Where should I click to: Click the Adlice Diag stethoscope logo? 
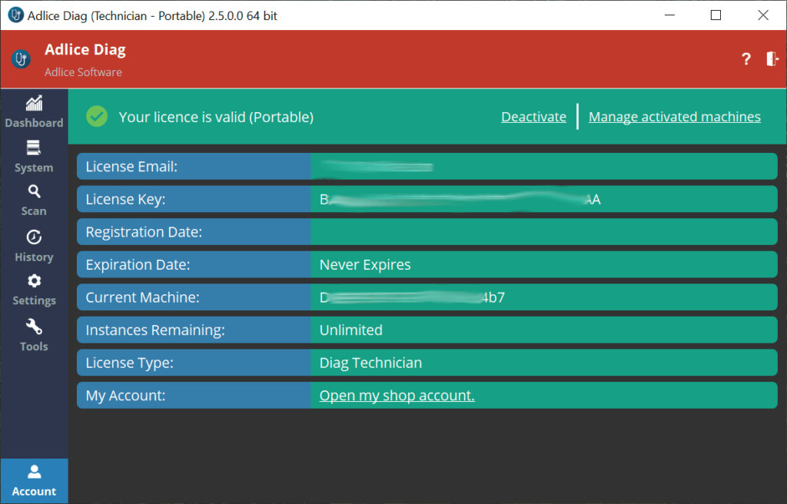(x=22, y=59)
